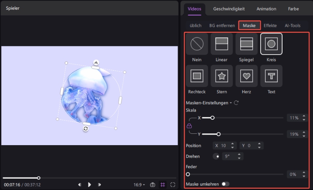The width and height of the screenshot is (313, 190).
Task: Increase Position X value with up arrow
Action: coord(232,144)
